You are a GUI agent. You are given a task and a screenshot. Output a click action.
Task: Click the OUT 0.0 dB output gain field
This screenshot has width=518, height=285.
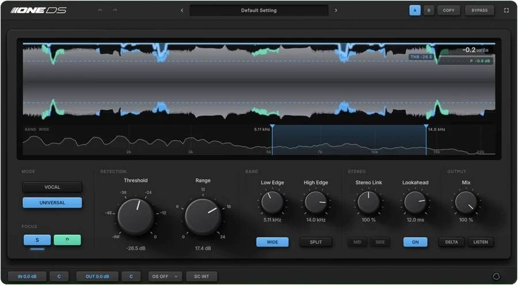pyautogui.click(x=97, y=276)
